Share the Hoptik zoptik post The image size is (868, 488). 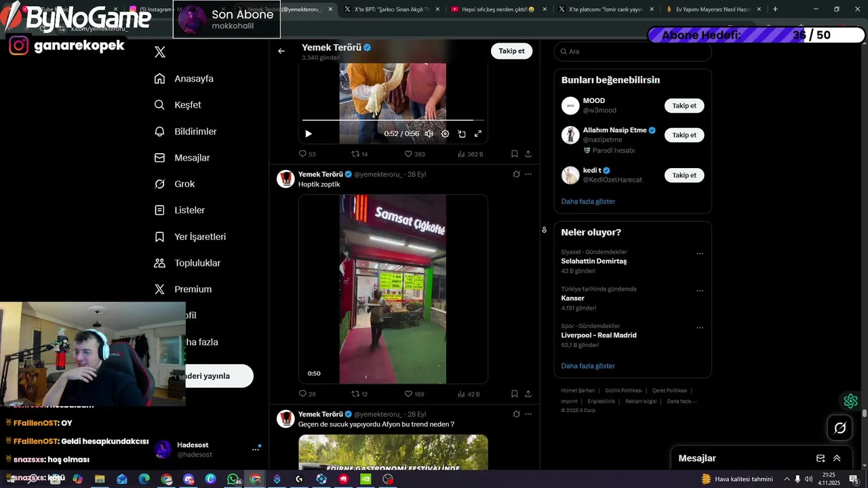(528, 394)
